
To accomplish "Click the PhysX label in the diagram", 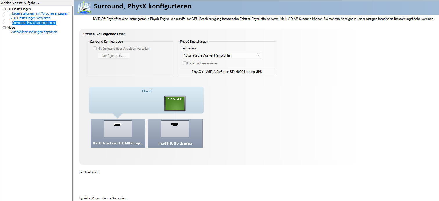I will [147, 91].
